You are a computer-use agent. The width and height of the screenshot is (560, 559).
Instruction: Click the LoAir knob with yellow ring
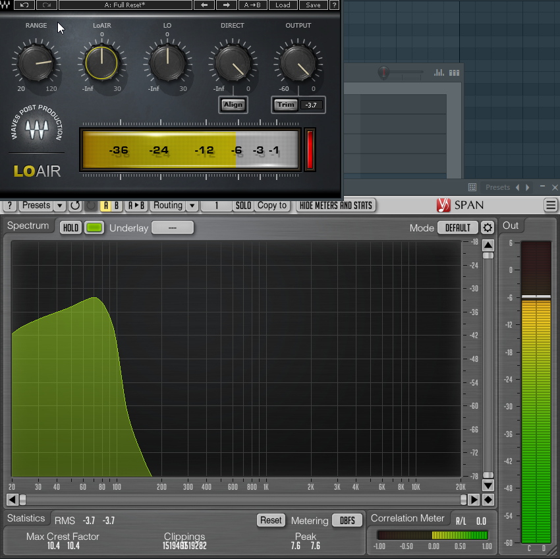(x=101, y=63)
